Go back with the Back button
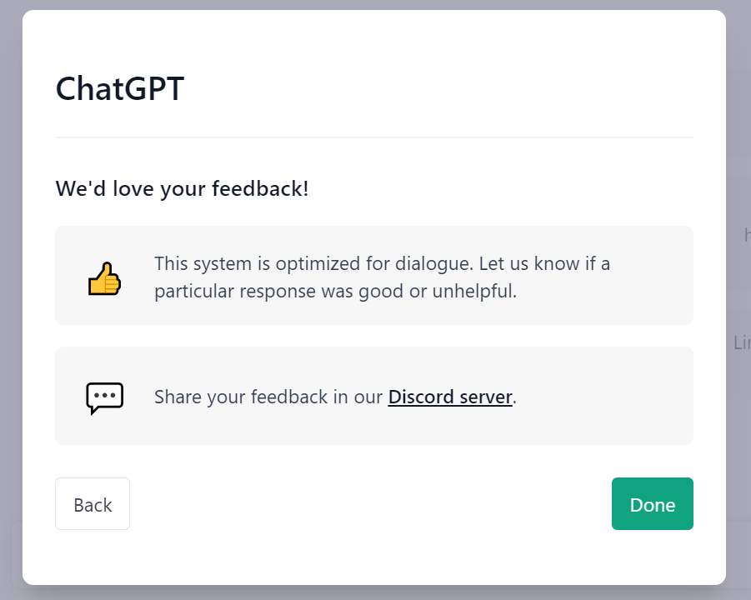 pyautogui.click(x=93, y=504)
